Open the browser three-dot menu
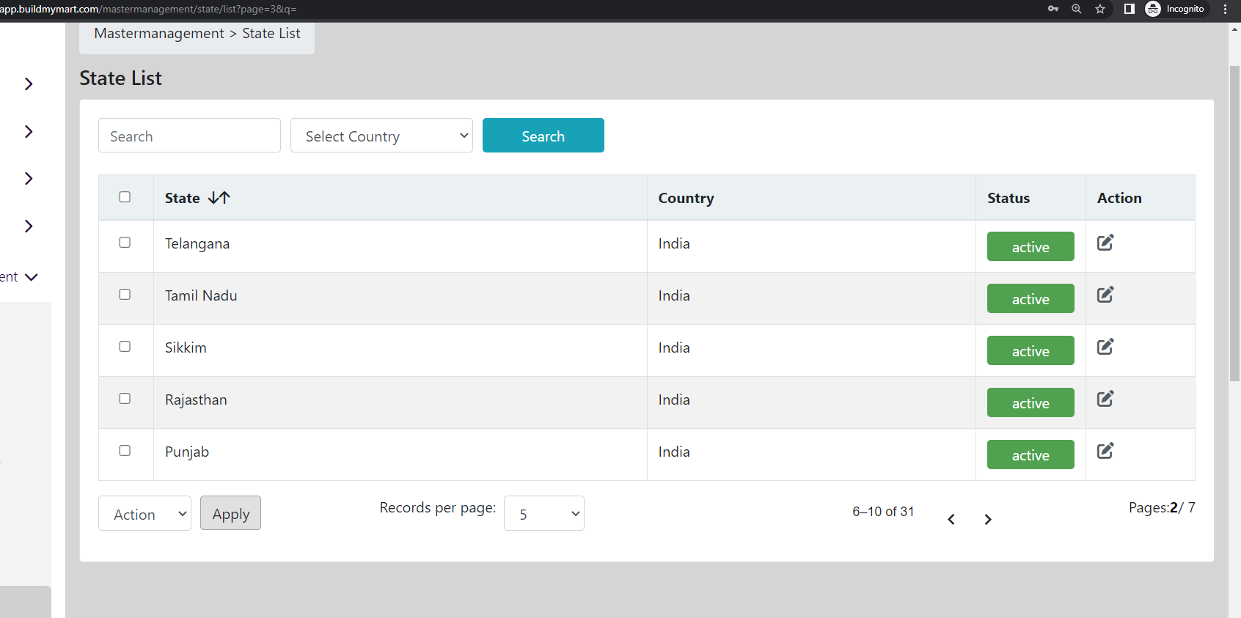This screenshot has width=1241, height=618. click(1225, 9)
